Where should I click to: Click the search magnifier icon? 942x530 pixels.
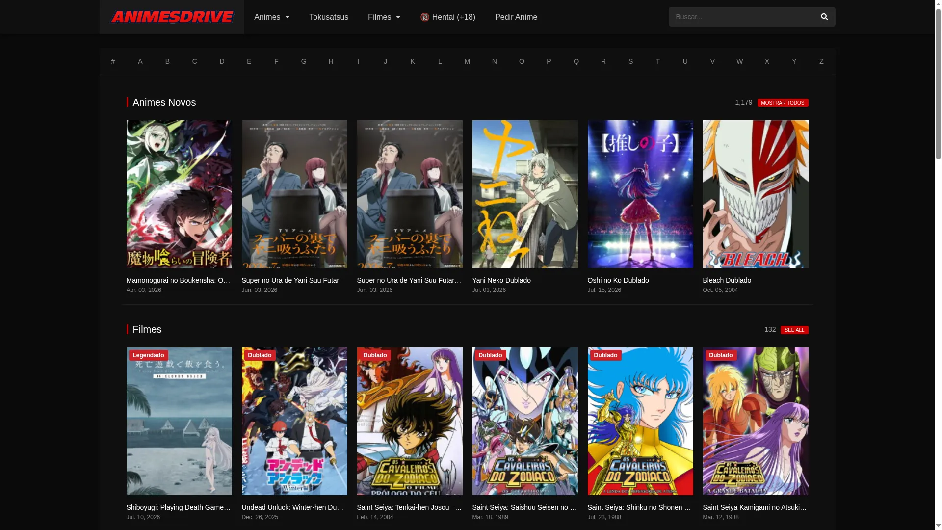point(824,17)
